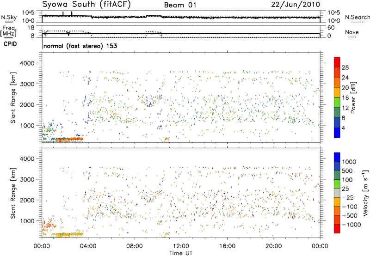Click the '16:00' time tick label

[227, 246]
